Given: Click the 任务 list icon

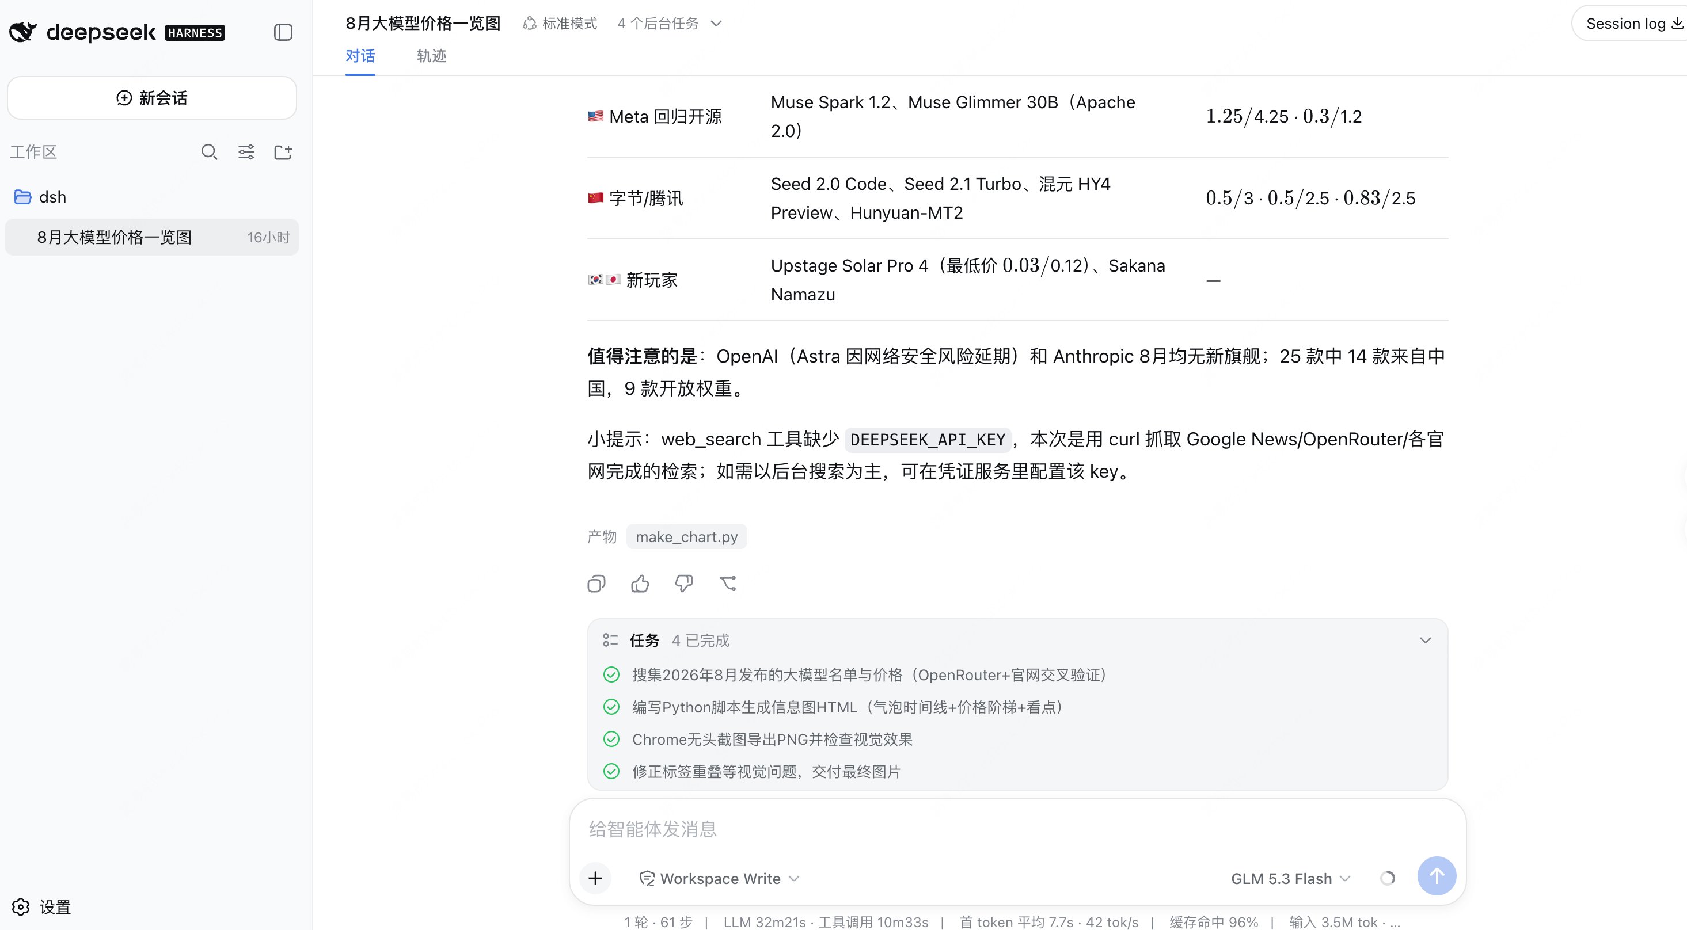Looking at the screenshot, I should 610,640.
